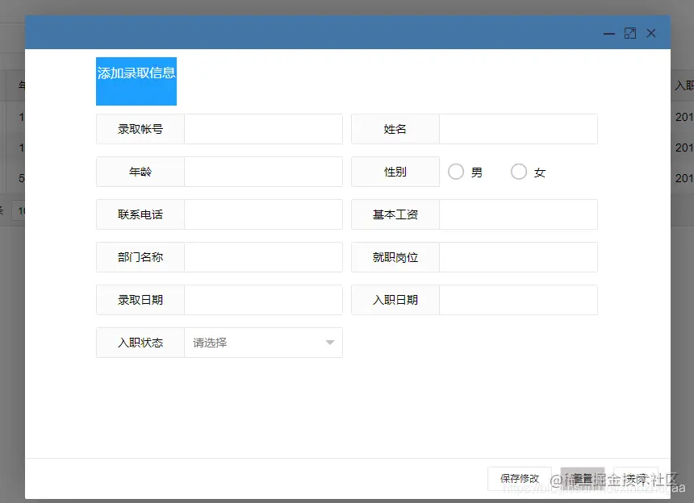The image size is (694, 503).
Task: Click the 就职岗位 position input field
Action: (x=516, y=256)
